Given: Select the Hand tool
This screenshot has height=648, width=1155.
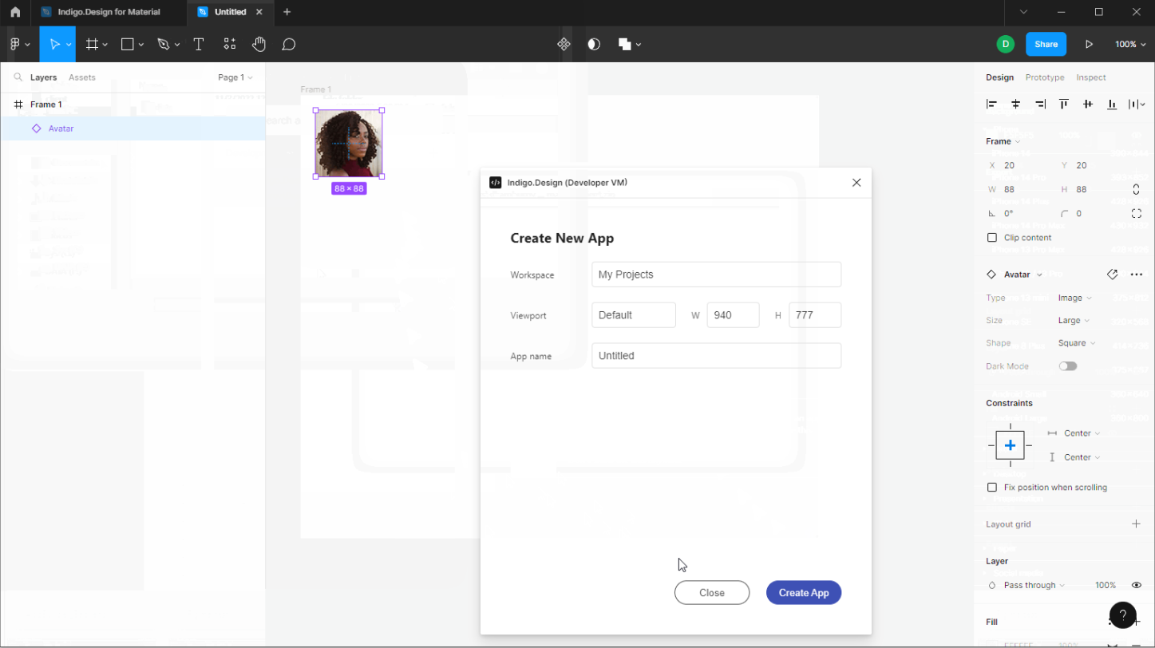Looking at the screenshot, I should click(x=259, y=45).
